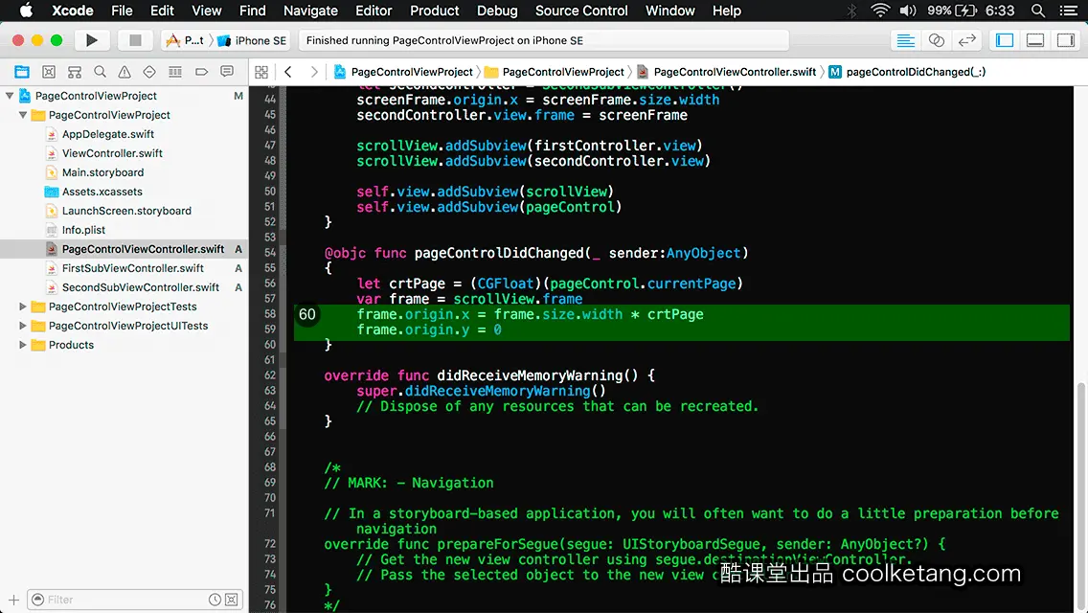1088x613 pixels.
Task: Open the pageControlDidChanged(_:) method breadcrumb
Action: click(x=908, y=72)
